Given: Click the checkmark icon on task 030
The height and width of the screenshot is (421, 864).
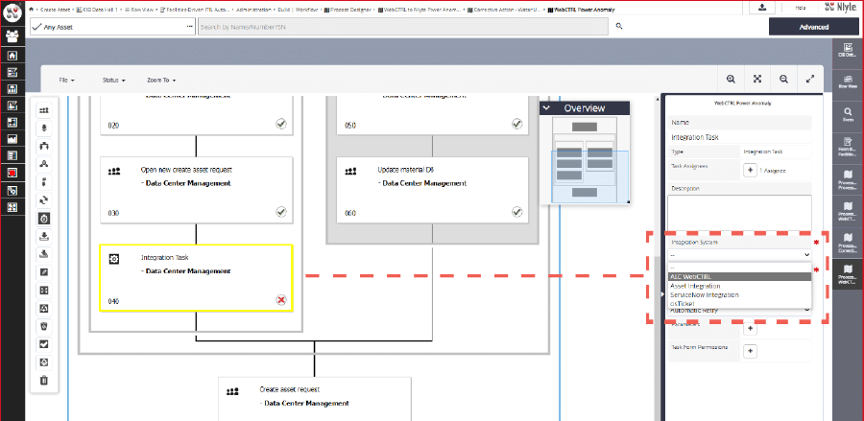Looking at the screenshot, I should (281, 212).
